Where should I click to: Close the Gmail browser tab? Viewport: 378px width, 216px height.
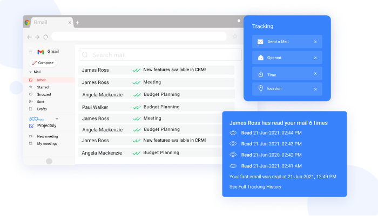[x=70, y=23]
